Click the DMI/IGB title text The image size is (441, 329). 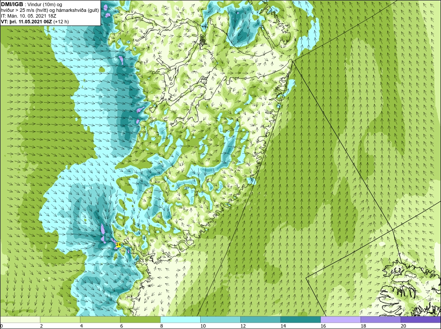12,4
